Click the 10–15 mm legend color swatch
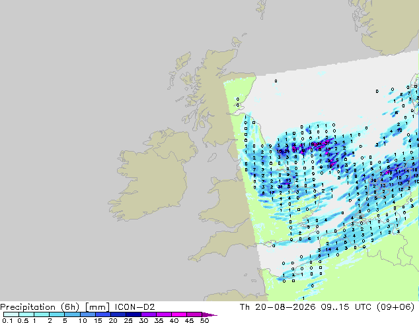This screenshot has width=419, height=323. click(87, 314)
